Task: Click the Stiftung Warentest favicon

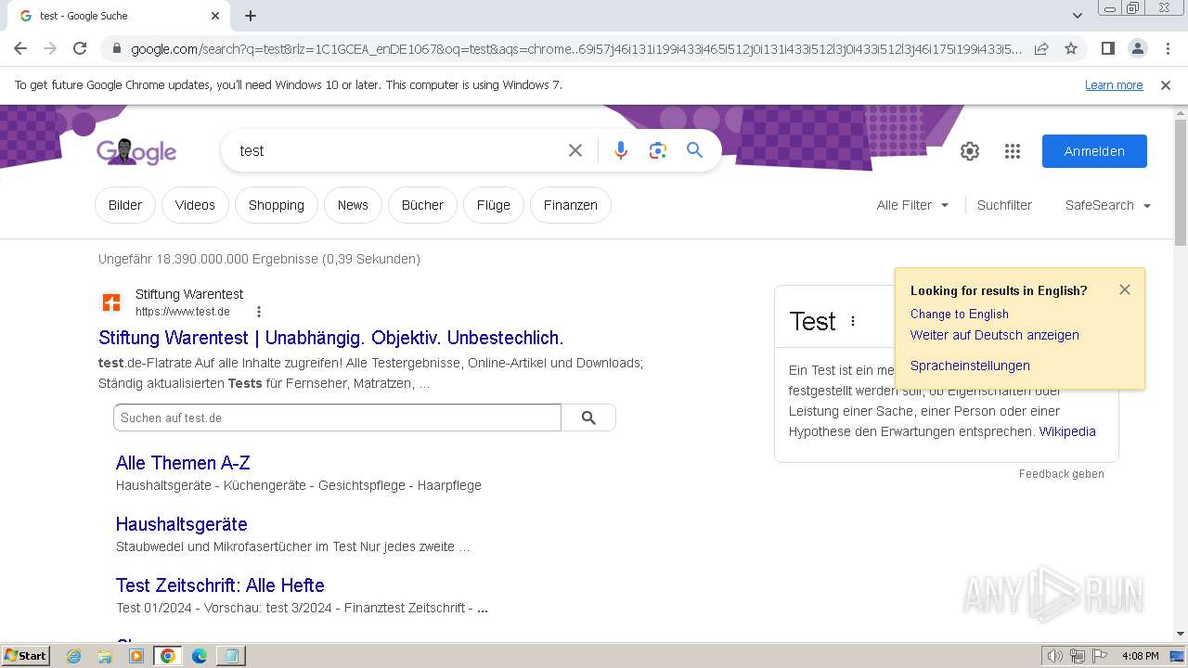Action: tap(111, 302)
